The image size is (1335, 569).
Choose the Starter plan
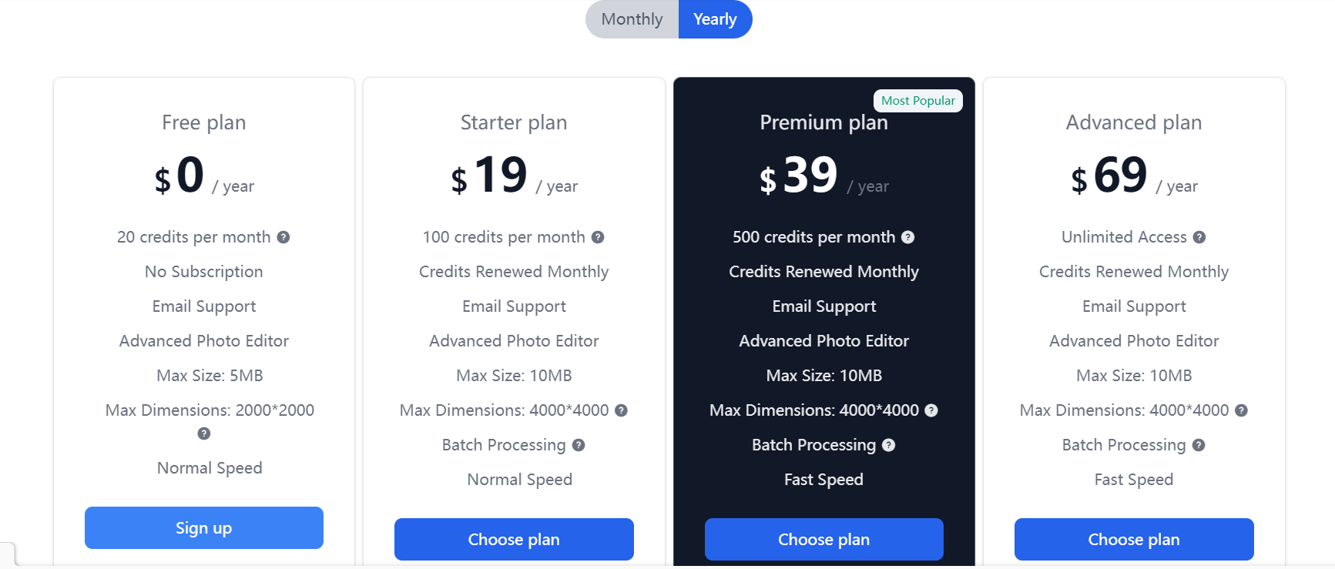(514, 539)
